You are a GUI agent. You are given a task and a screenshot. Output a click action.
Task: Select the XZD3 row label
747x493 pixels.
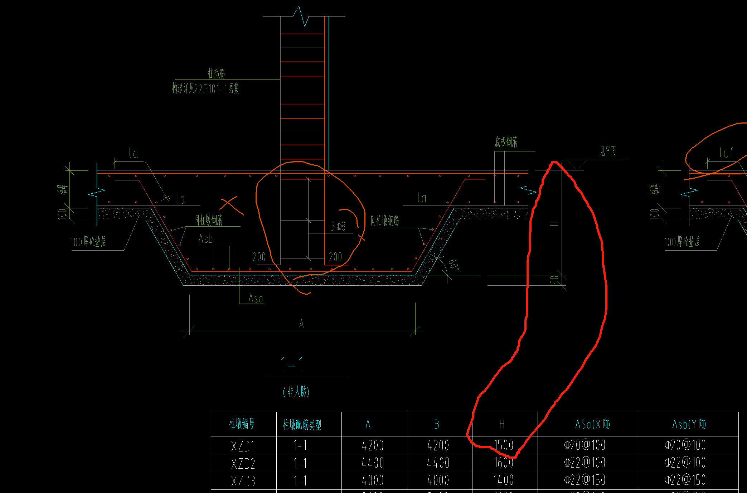click(x=243, y=482)
